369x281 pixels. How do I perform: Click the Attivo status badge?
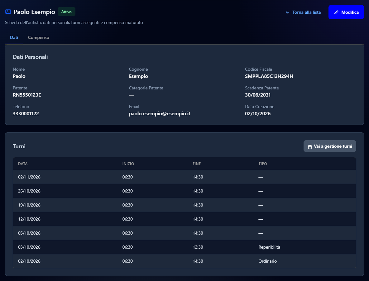click(66, 12)
